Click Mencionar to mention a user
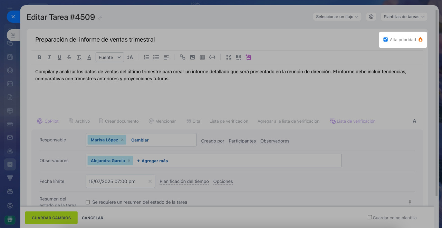 pyautogui.click(x=162, y=121)
